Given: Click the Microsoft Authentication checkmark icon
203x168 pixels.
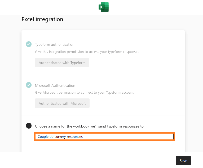Looking at the screenshot, I should pos(29,85).
